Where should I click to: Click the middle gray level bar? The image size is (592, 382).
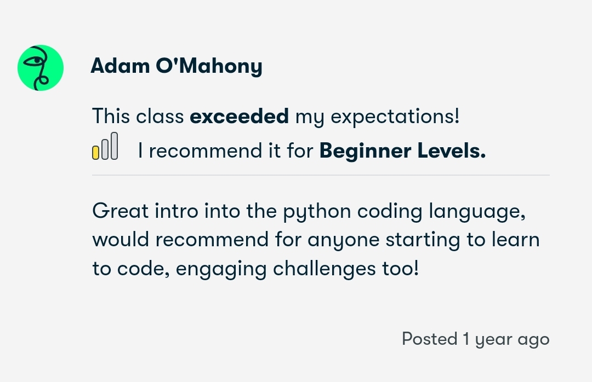tap(105, 149)
